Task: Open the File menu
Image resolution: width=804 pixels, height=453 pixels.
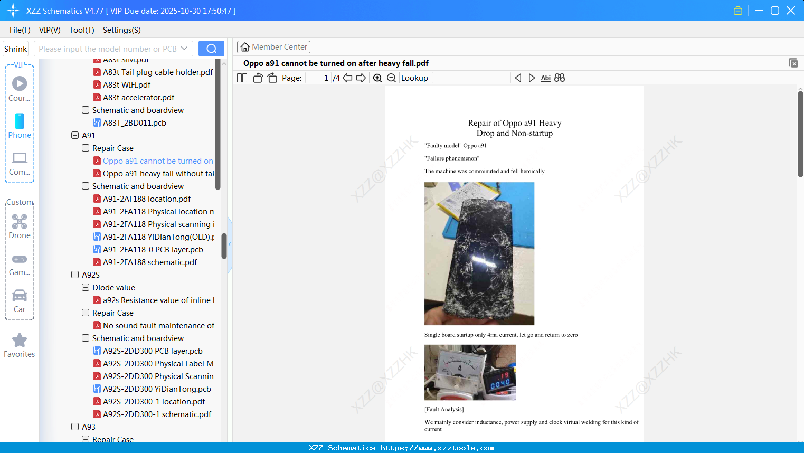Action: click(20, 30)
